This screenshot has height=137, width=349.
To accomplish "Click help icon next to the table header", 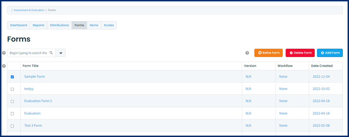I will [x=4, y=66].
